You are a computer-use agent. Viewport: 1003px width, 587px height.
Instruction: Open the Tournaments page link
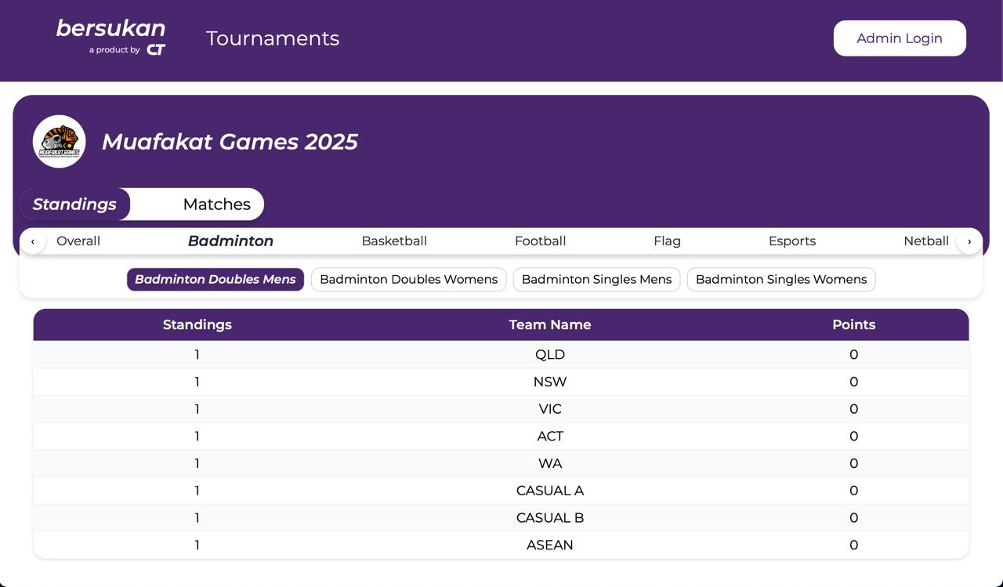click(x=273, y=38)
